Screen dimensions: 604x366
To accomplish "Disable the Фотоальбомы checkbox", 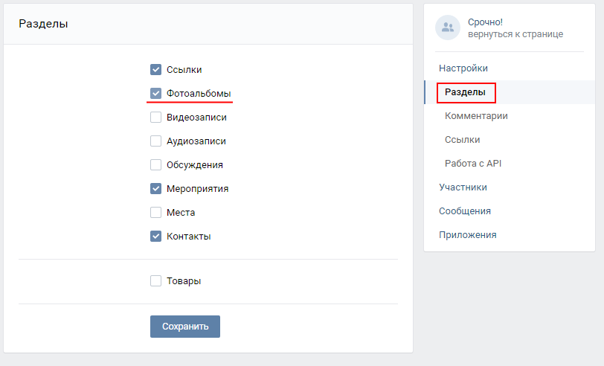I will coord(155,94).
